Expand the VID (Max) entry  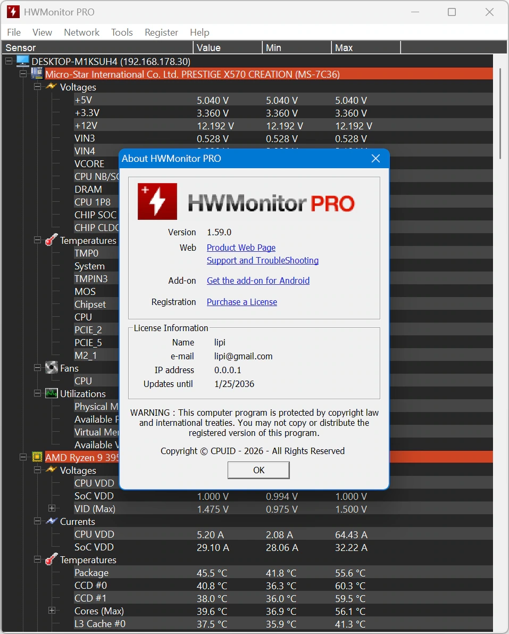tap(52, 508)
